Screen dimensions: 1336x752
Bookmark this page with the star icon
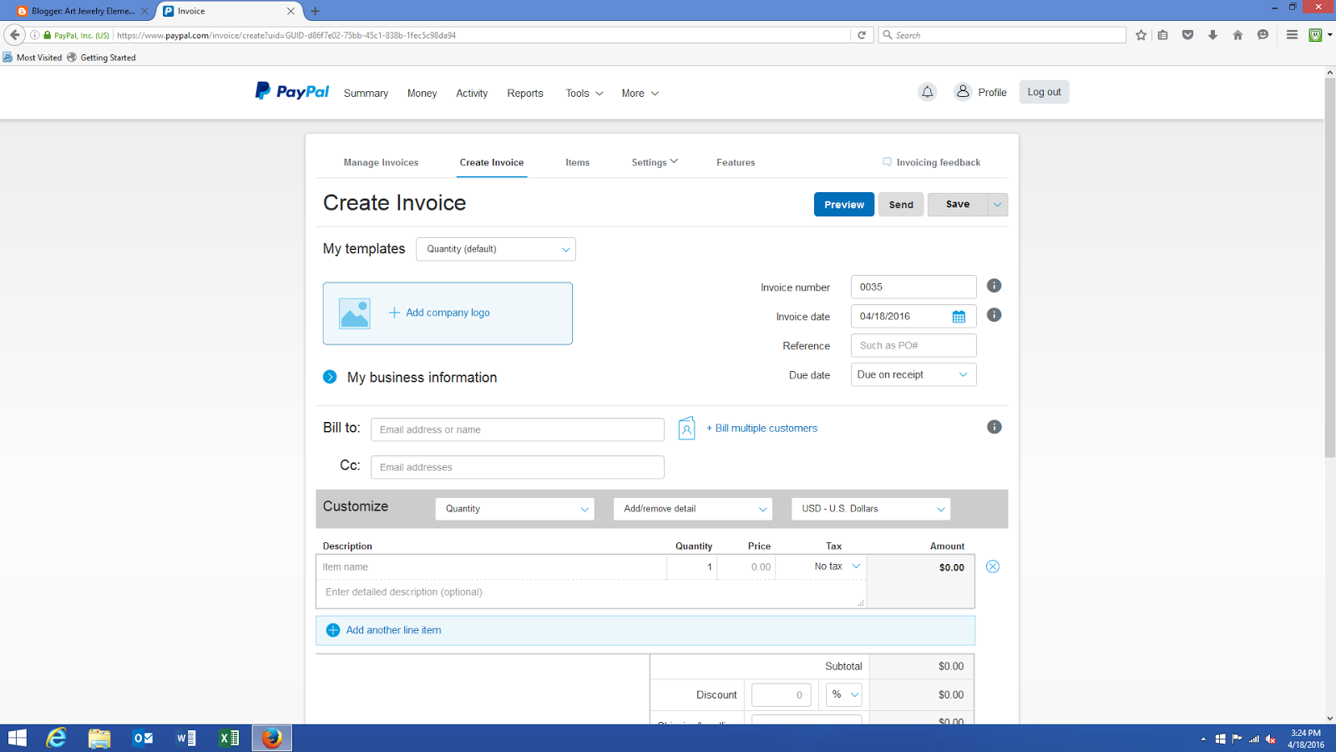point(1141,35)
